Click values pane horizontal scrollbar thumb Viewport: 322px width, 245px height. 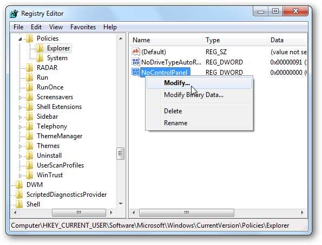pyautogui.click(x=187, y=212)
